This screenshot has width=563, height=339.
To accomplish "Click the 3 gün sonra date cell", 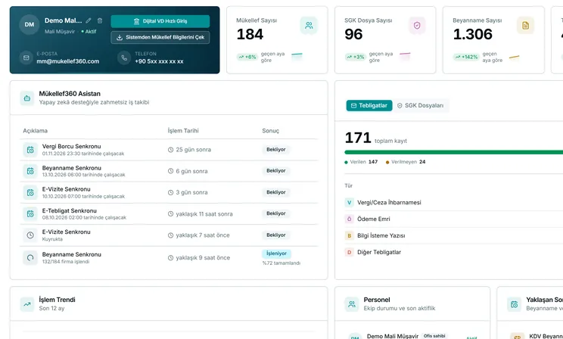I will click(188, 192).
